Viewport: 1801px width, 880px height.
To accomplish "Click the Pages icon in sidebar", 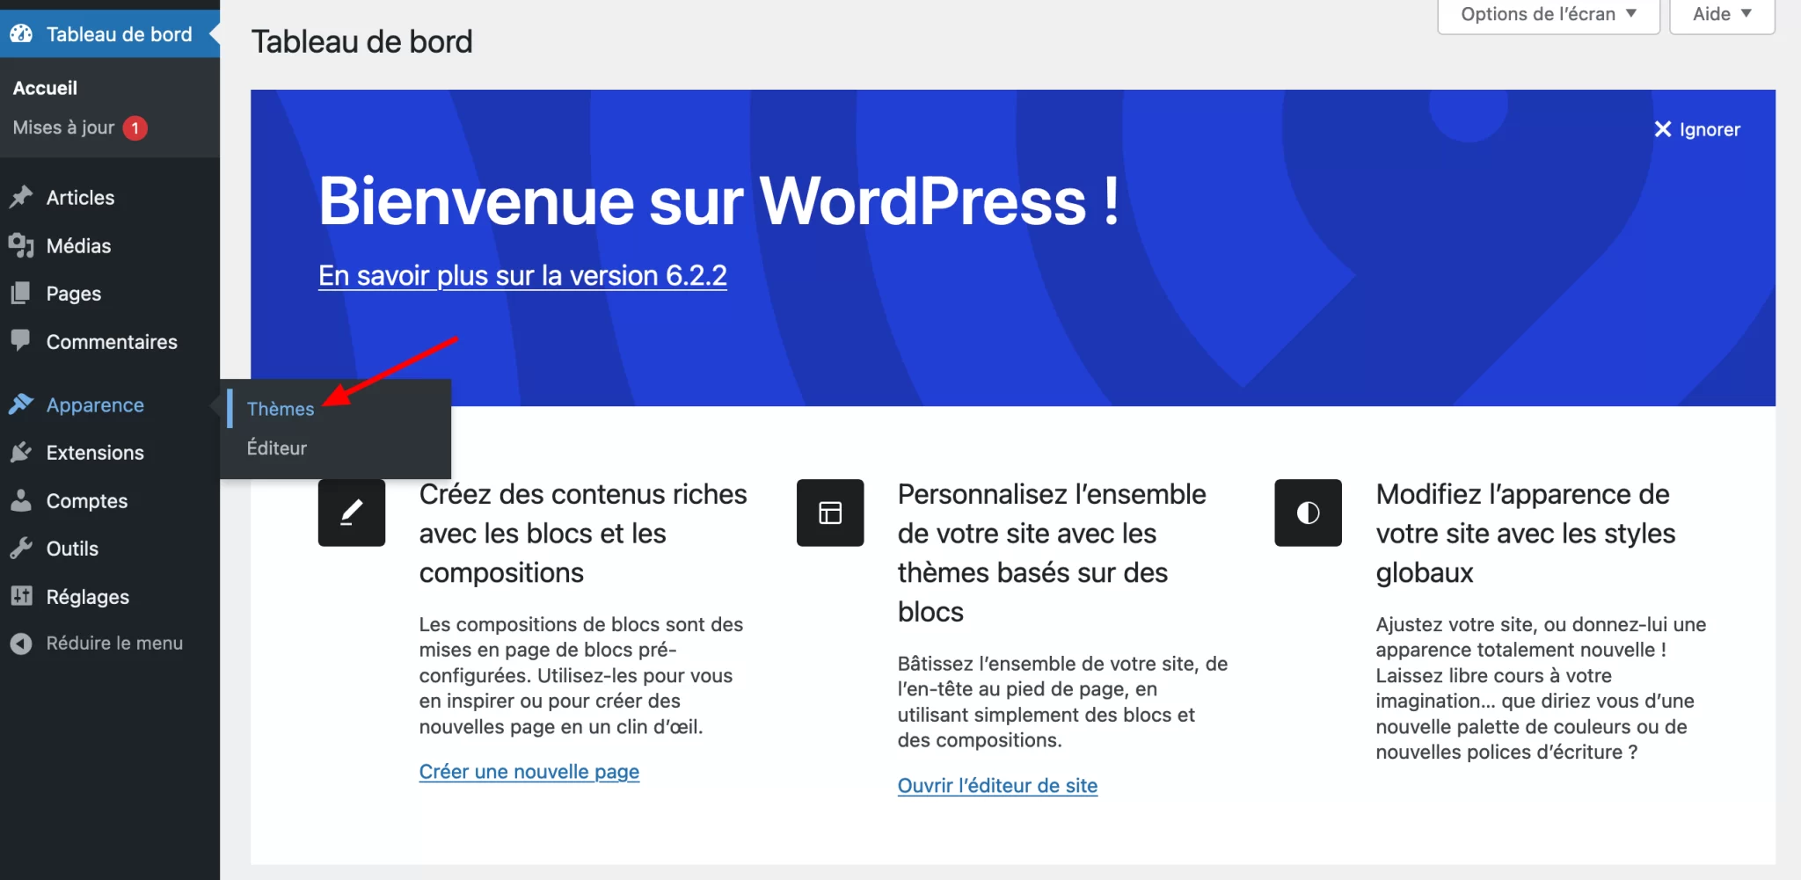I will [21, 294].
